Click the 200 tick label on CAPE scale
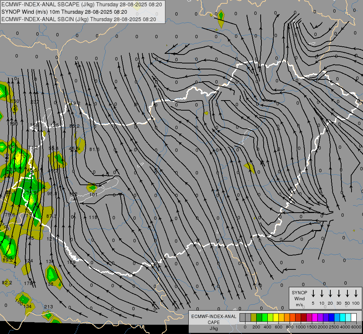This screenshot has height=334, width=363. tap(256, 327)
